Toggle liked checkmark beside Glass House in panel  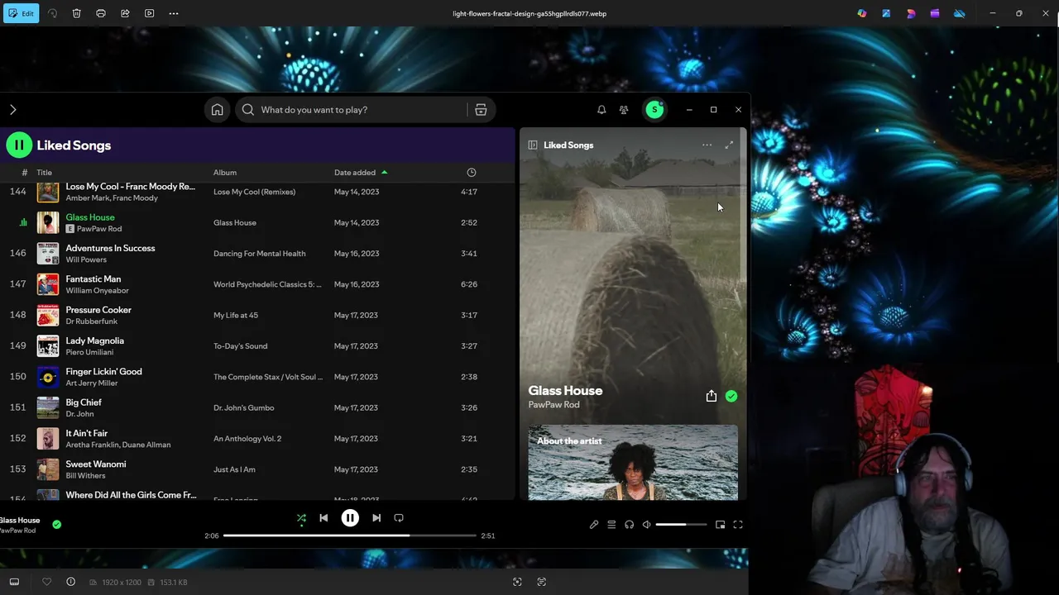click(731, 397)
